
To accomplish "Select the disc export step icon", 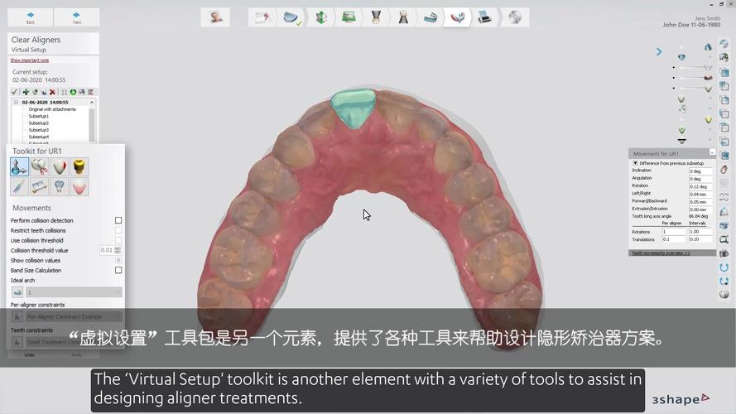I will [x=514, y=17].
